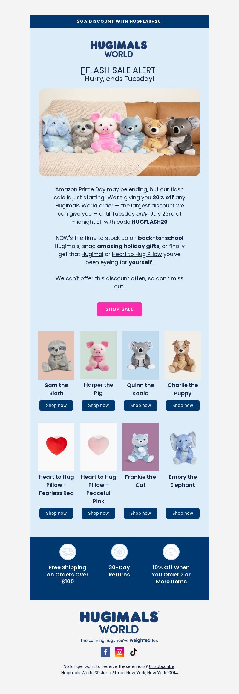Click the Hugimals World logo at top

[119, 49]
